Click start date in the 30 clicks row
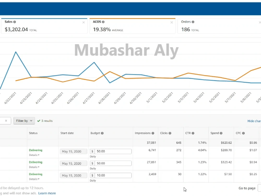Viewport: 261px width, 196px height. tap(73, 176)
